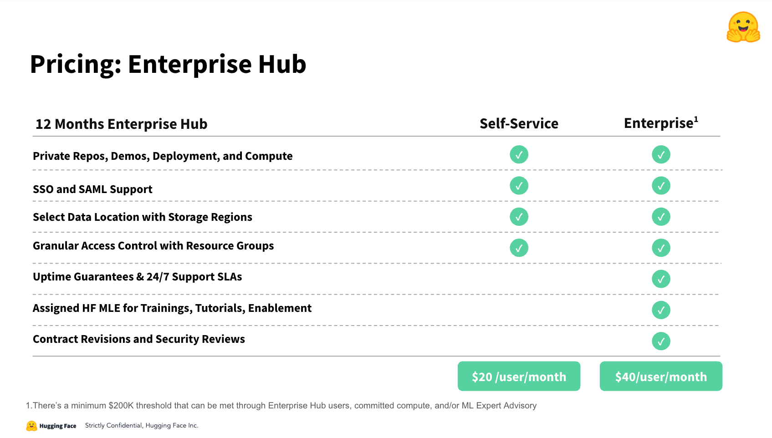Select the Self-Service column header

point(519,123)
